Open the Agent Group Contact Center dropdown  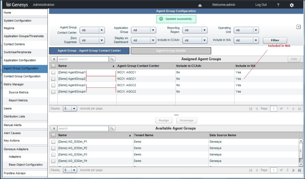pyautogui.click(x=102, y=30)
